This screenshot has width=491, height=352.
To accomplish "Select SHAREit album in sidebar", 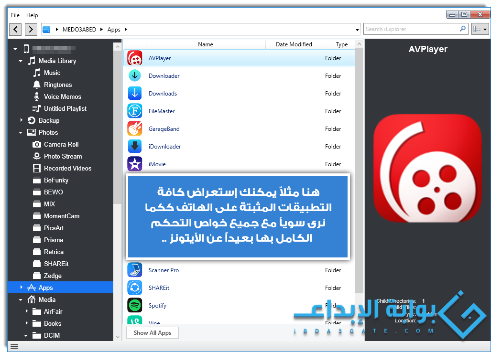I will point(56,264).
